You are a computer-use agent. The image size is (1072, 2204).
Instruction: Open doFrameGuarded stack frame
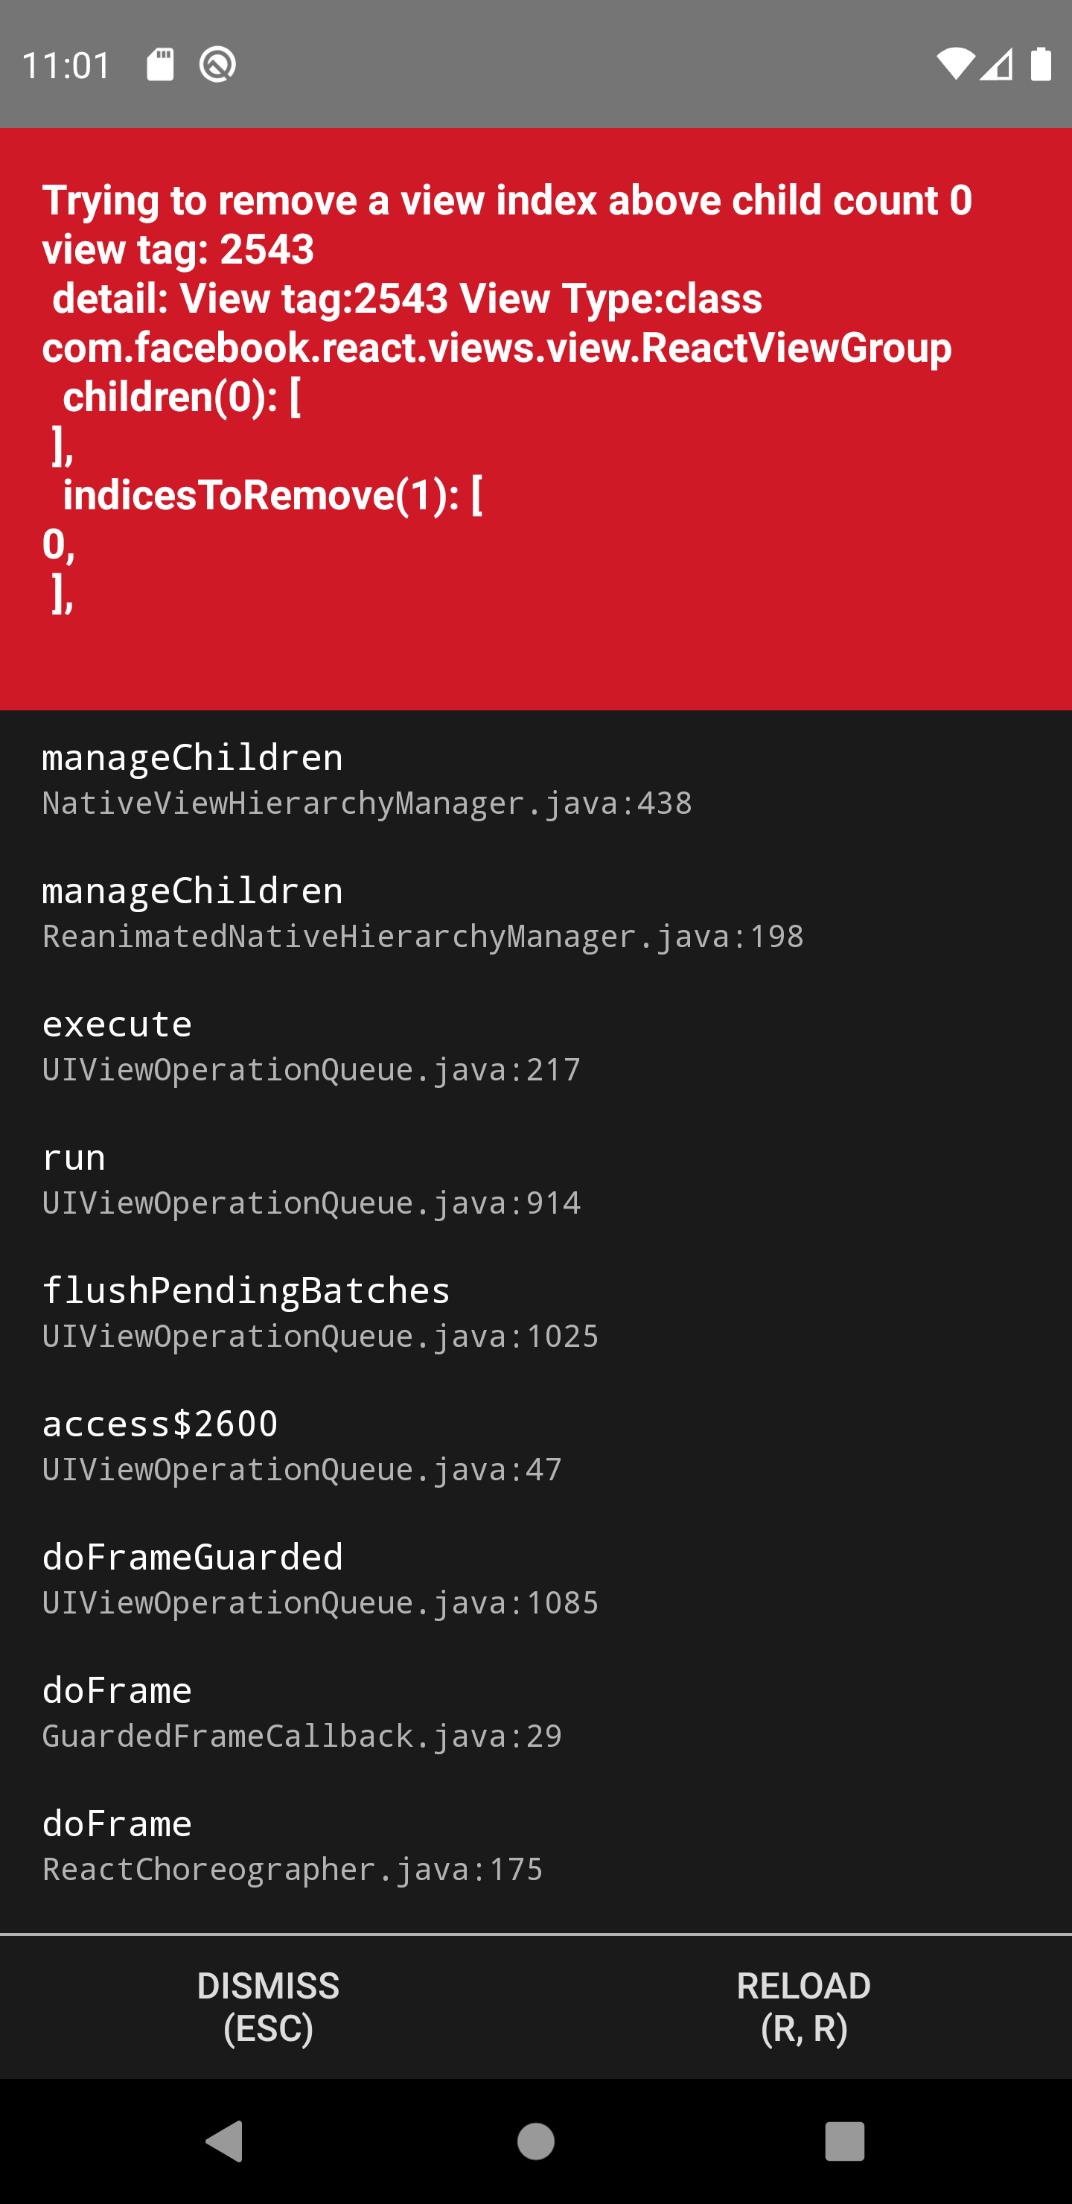click(321, 1579)
